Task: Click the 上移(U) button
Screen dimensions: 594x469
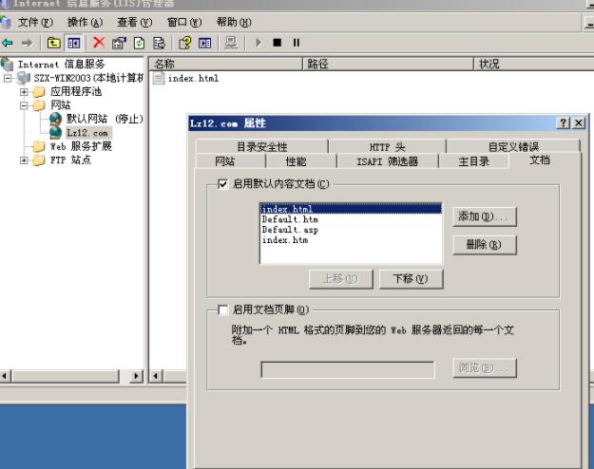Action: pyautogui.click(x=341, y=279)
